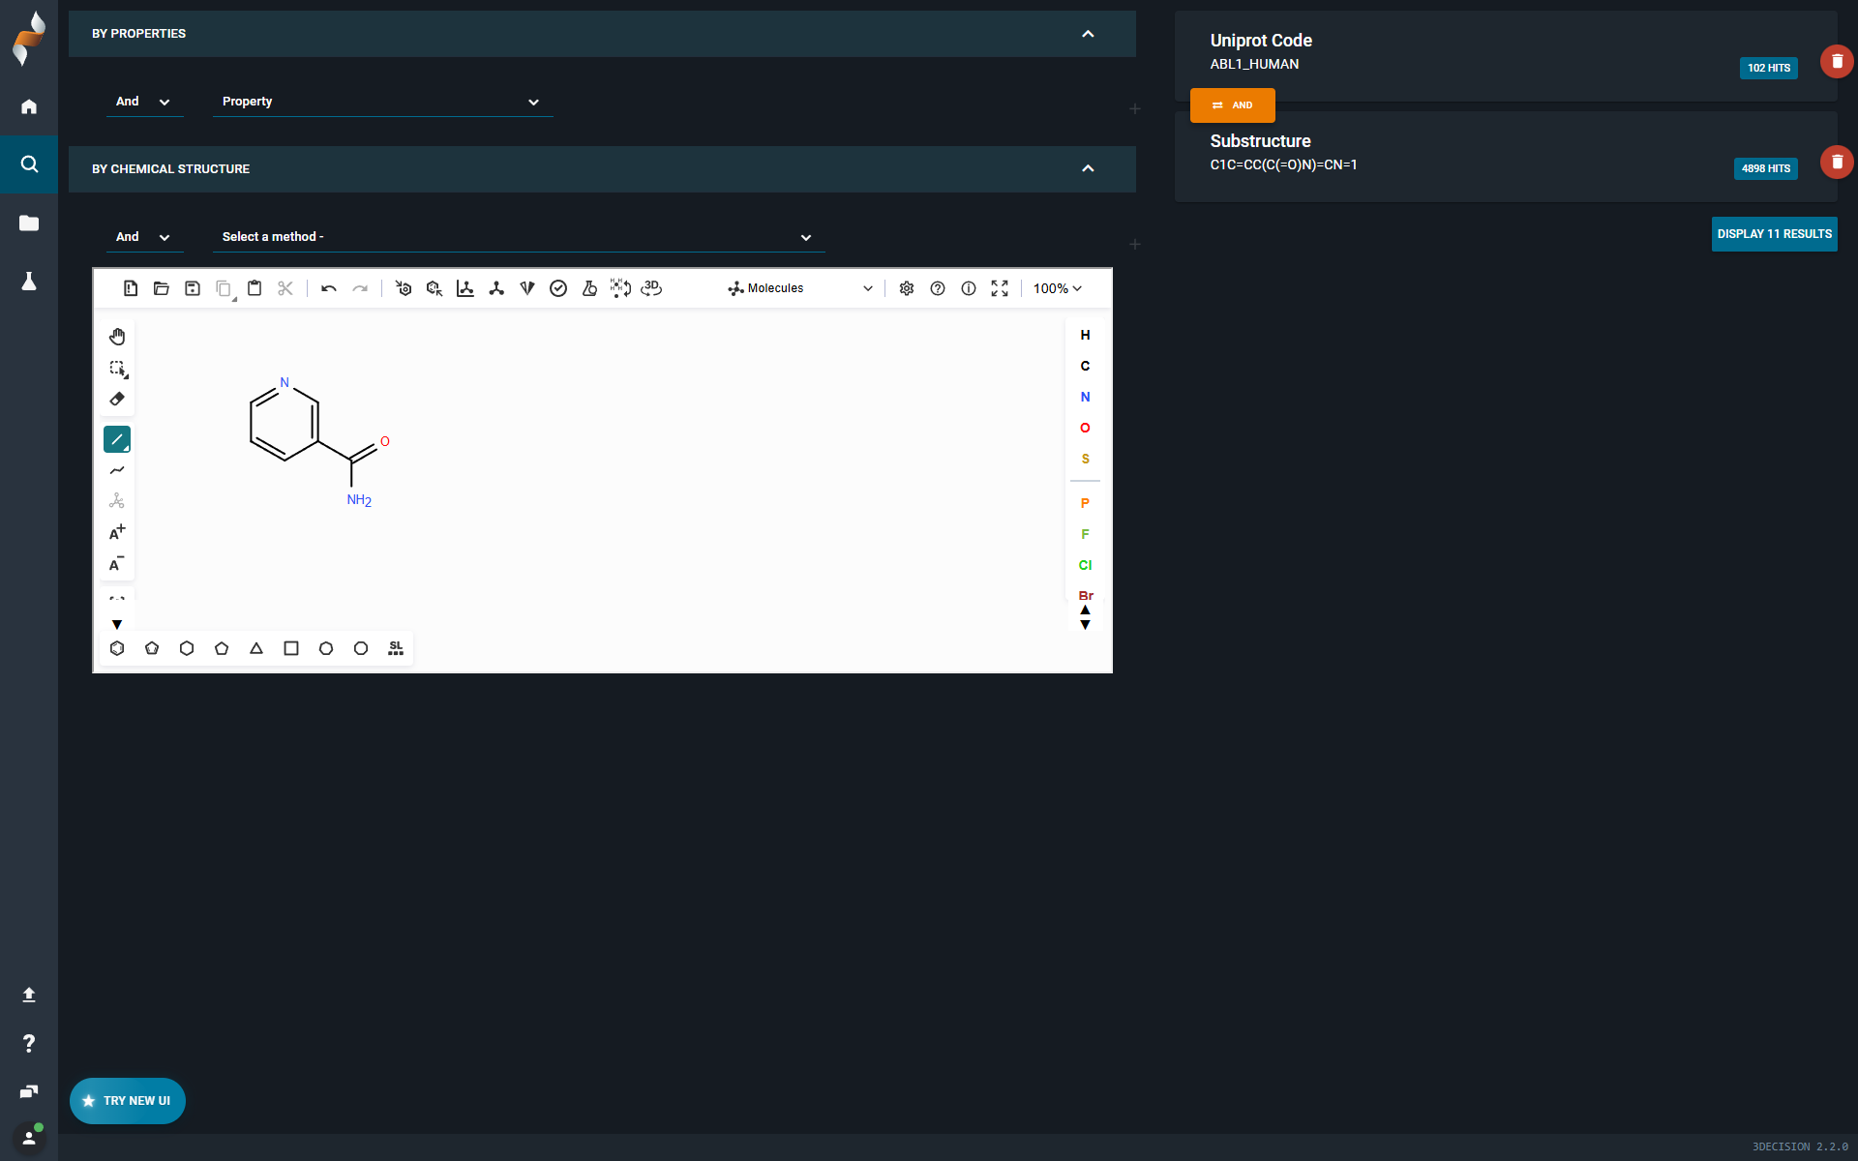Image resolution: width=1858 pixels, height=1161 pixels.
Task: Select the Eraser tool in sketcher
Action: pos(117,399)
